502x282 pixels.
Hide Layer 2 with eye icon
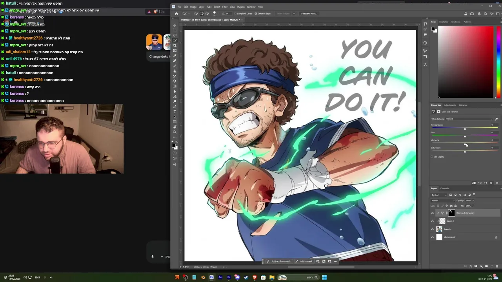[x=433, y=221]
